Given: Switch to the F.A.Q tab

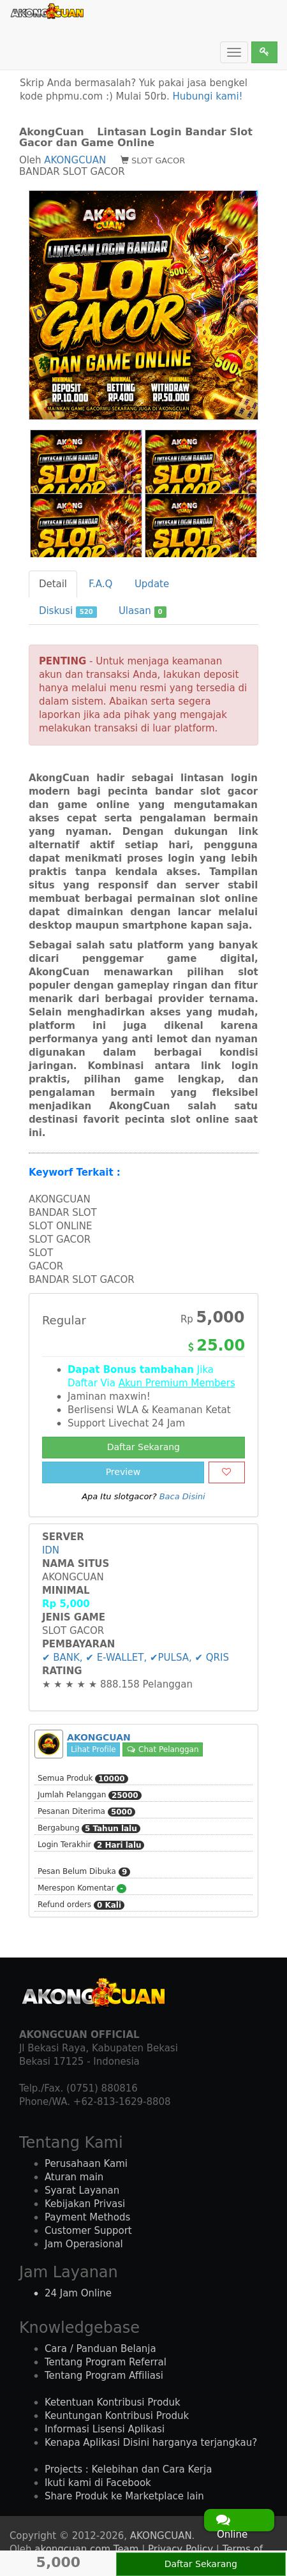Looking at the screenshot, I should tap(100, 583).
